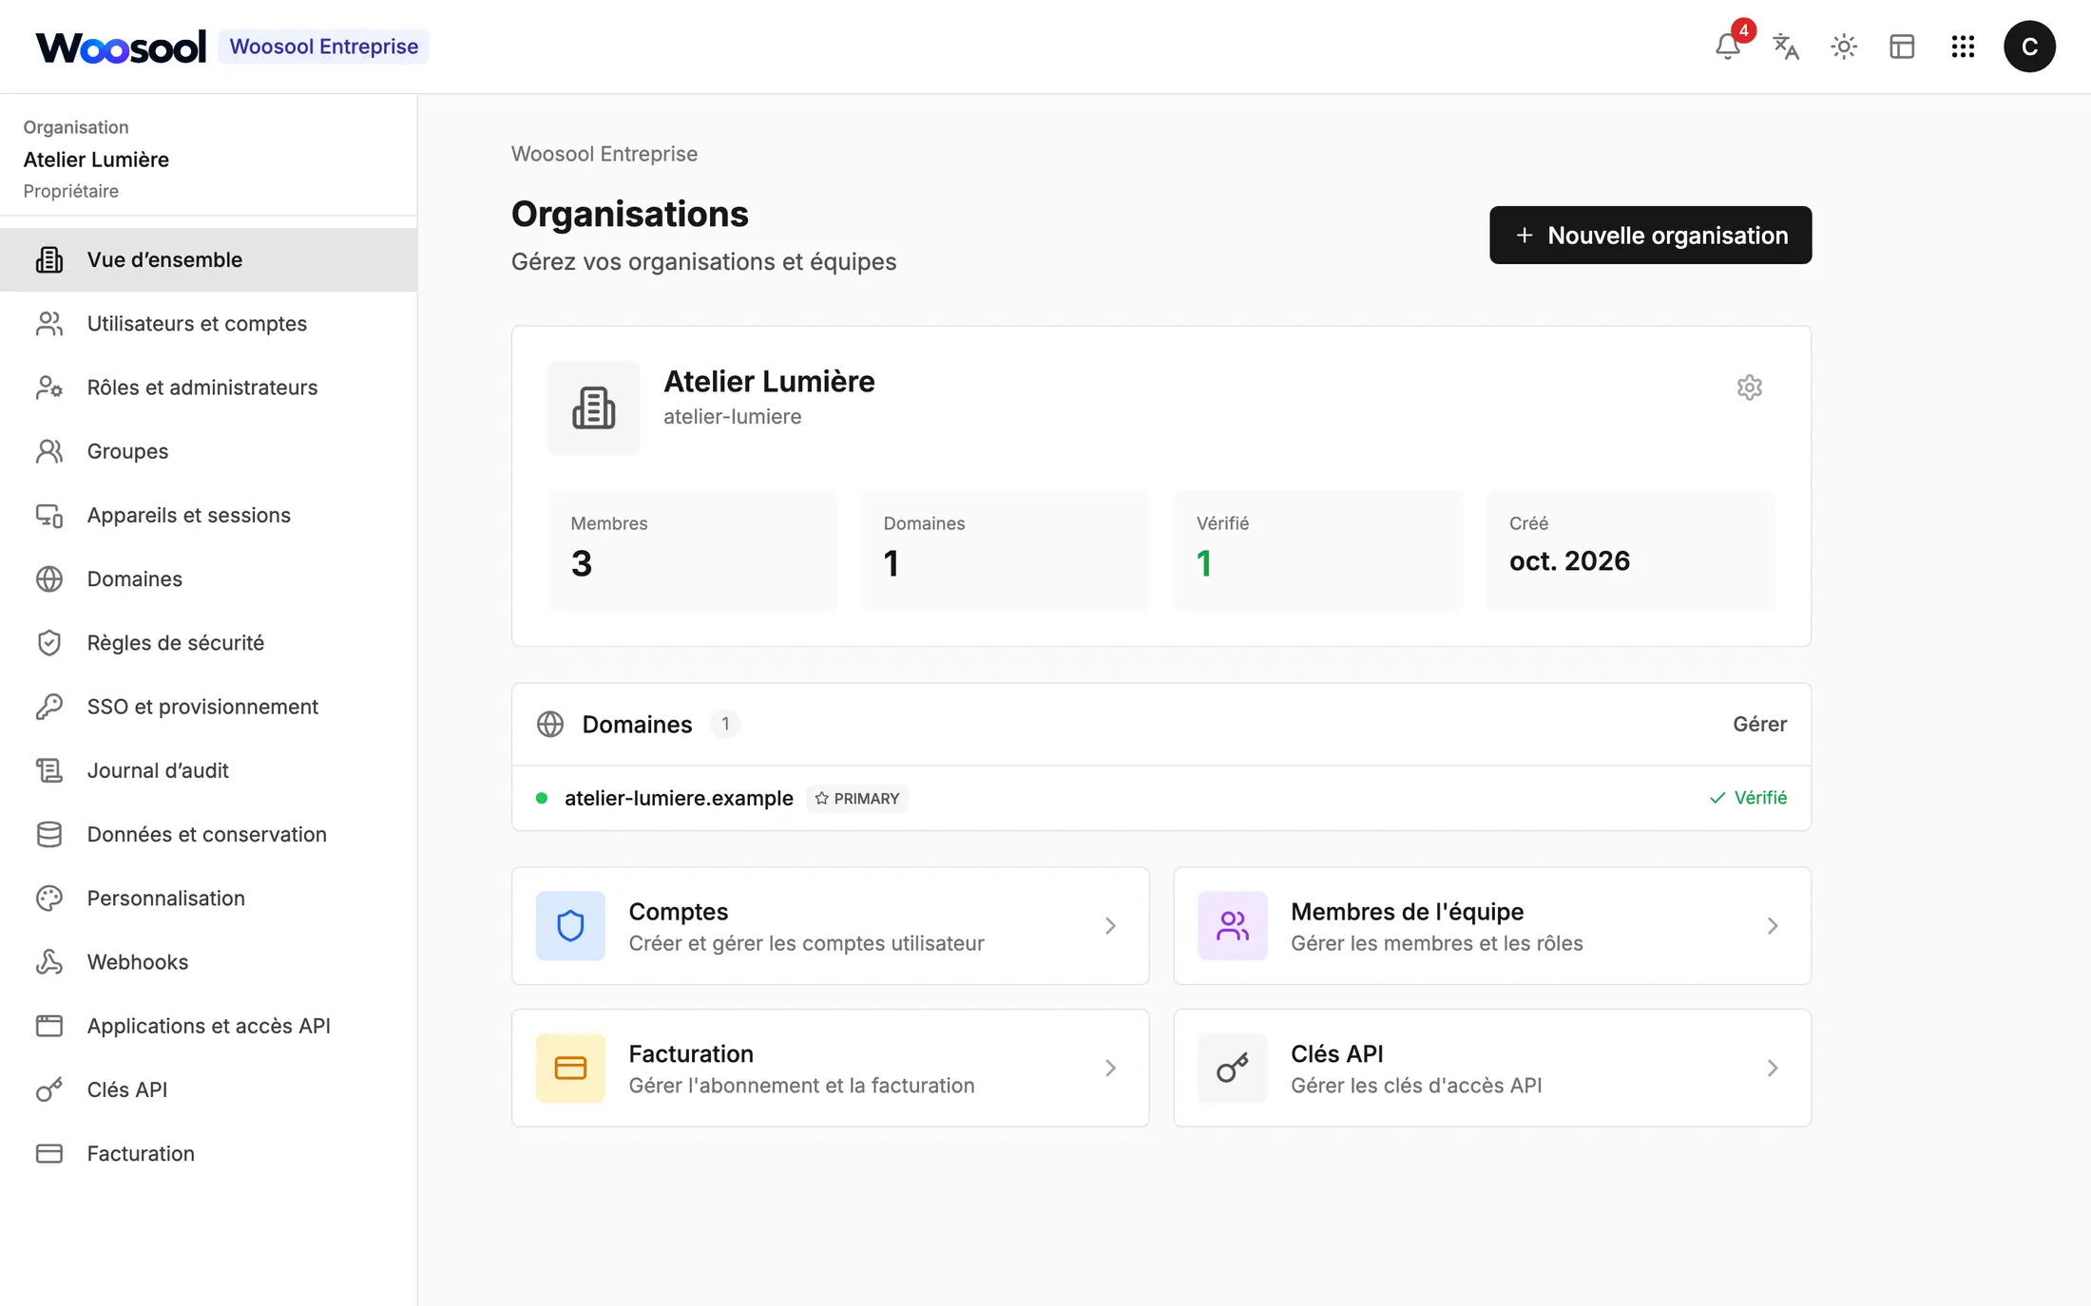This screenshot has width=2091, height=1306.
Task: Select Vue d'ensemble in sidebar
Action: [x=208, y=259]
